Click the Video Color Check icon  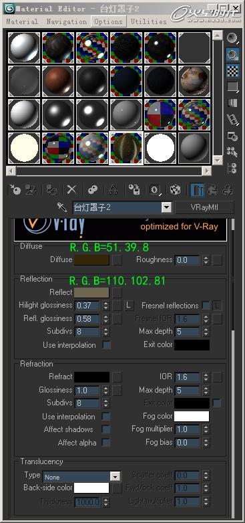(x=232, y=103)
